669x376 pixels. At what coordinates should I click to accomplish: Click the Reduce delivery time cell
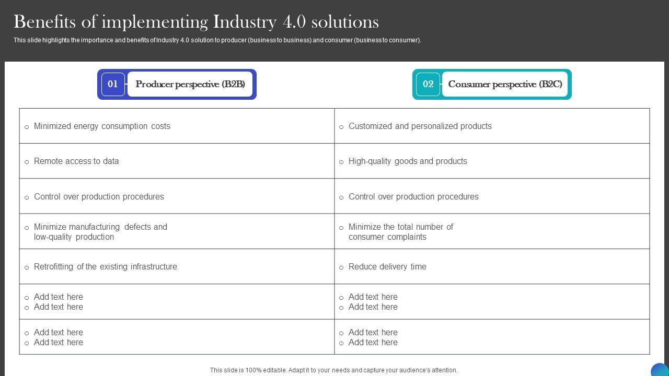(x=387, y=267)
